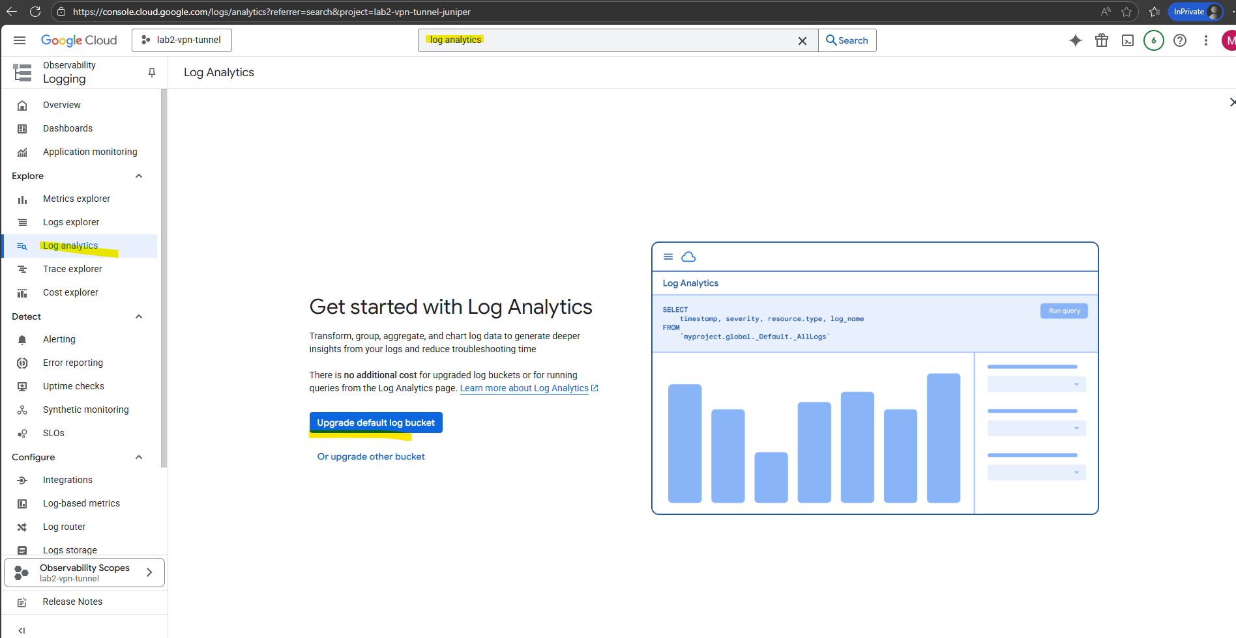Select Log analytics in sidebar
The width and height of the screenshot is (1236, 638).
click(x=80, y=245)
